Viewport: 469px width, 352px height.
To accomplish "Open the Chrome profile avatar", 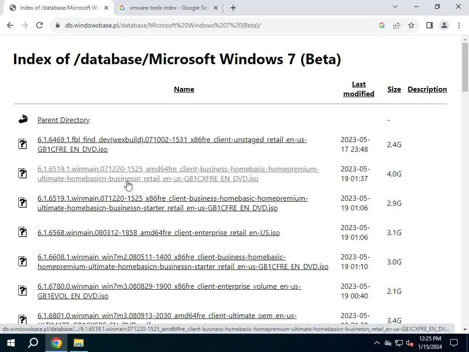I will [x=444, y=26].
